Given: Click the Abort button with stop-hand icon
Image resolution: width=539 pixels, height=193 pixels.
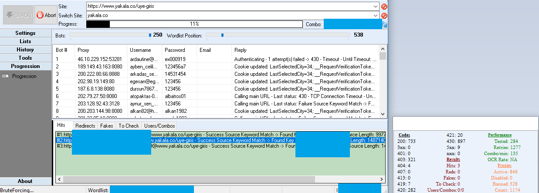Looking at the screenshot, I should (x=46, y=15).
